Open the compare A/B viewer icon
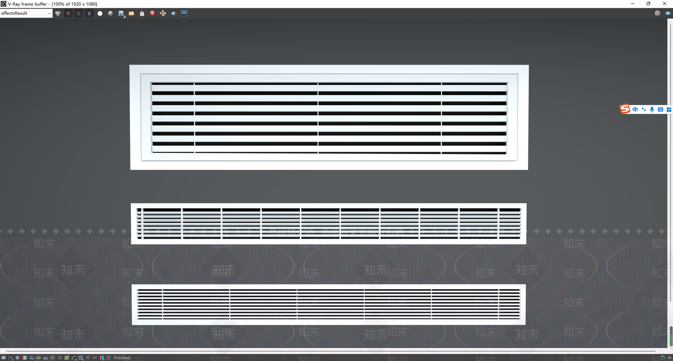The image size is (673, 361). [x=184, y=13]
